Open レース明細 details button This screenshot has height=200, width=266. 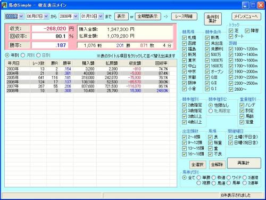pyautogui.click(x=184, y=17)
